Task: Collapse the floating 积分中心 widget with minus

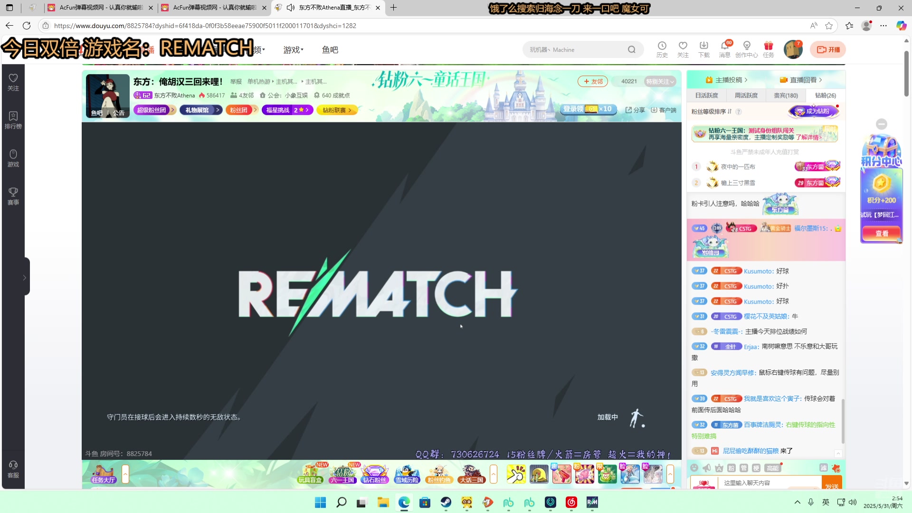Action: pyautogui.click(x=882, y=124)
